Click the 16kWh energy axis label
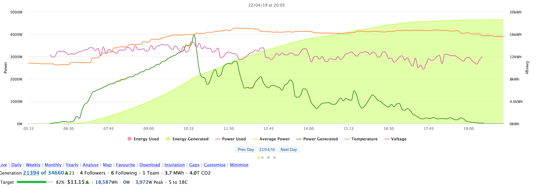 516,35
